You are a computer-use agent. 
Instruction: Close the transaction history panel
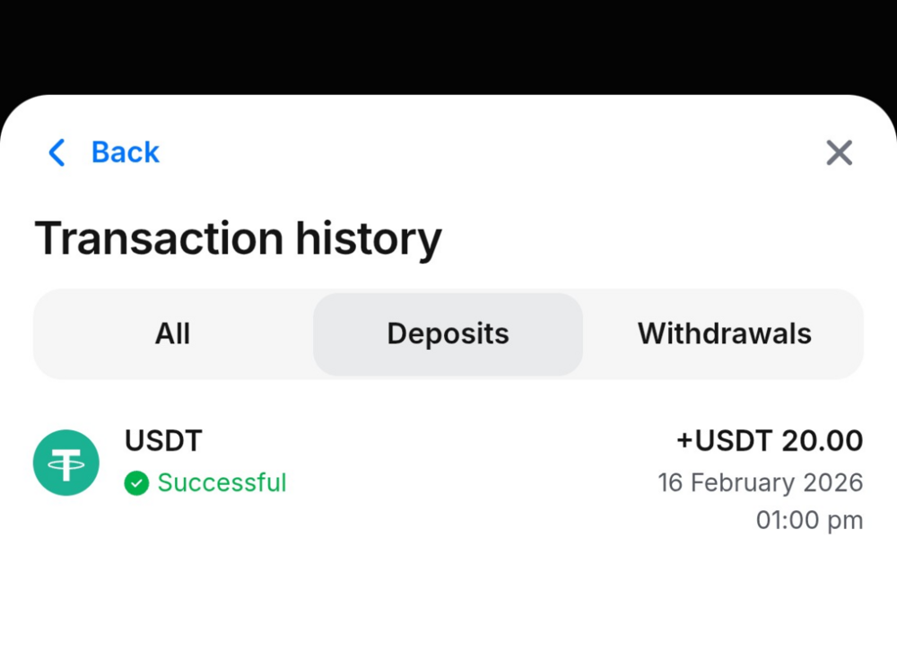[839, 153]
